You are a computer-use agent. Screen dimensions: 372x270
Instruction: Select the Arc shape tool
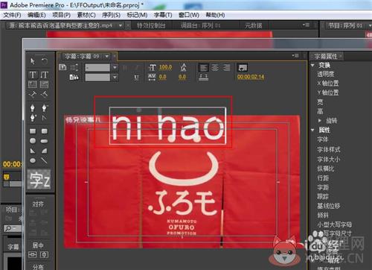point(45,151)
